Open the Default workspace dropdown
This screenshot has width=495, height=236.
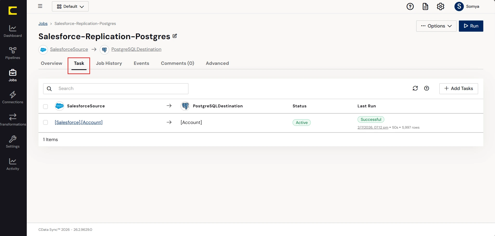[70, 6]
